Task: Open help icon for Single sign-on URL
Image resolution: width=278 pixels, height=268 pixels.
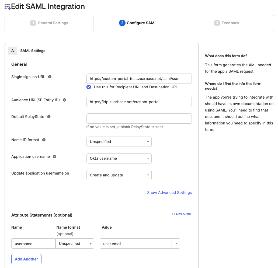Action: 50,77
